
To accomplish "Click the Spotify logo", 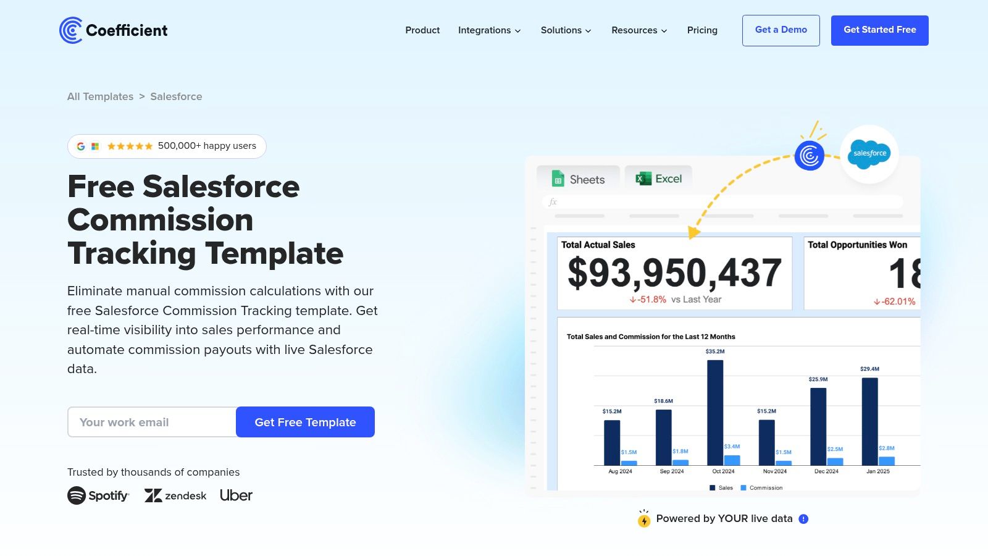I will coord(98,495).
